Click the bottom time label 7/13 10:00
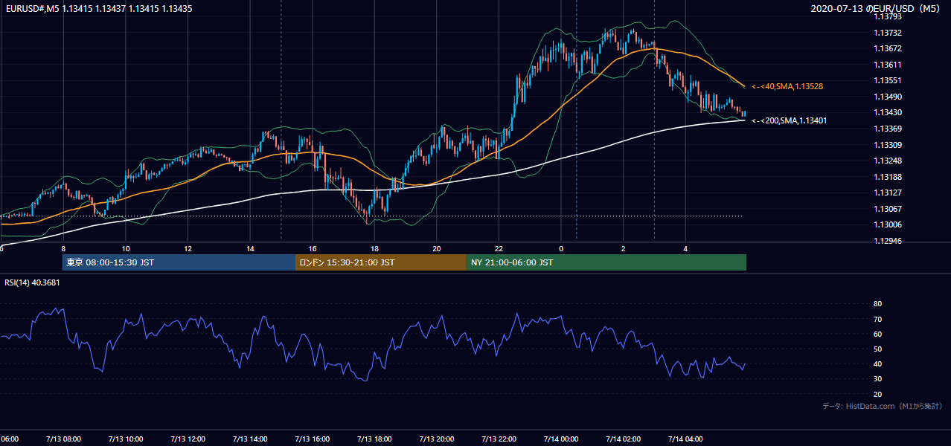Viewport: 951px width, 446px height. pyautogui.click(x=125, y=439)
